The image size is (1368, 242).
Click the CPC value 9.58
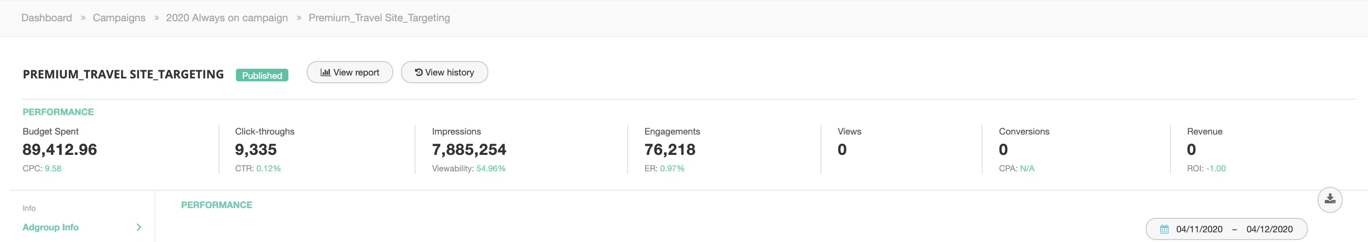[x=52, y=168]
